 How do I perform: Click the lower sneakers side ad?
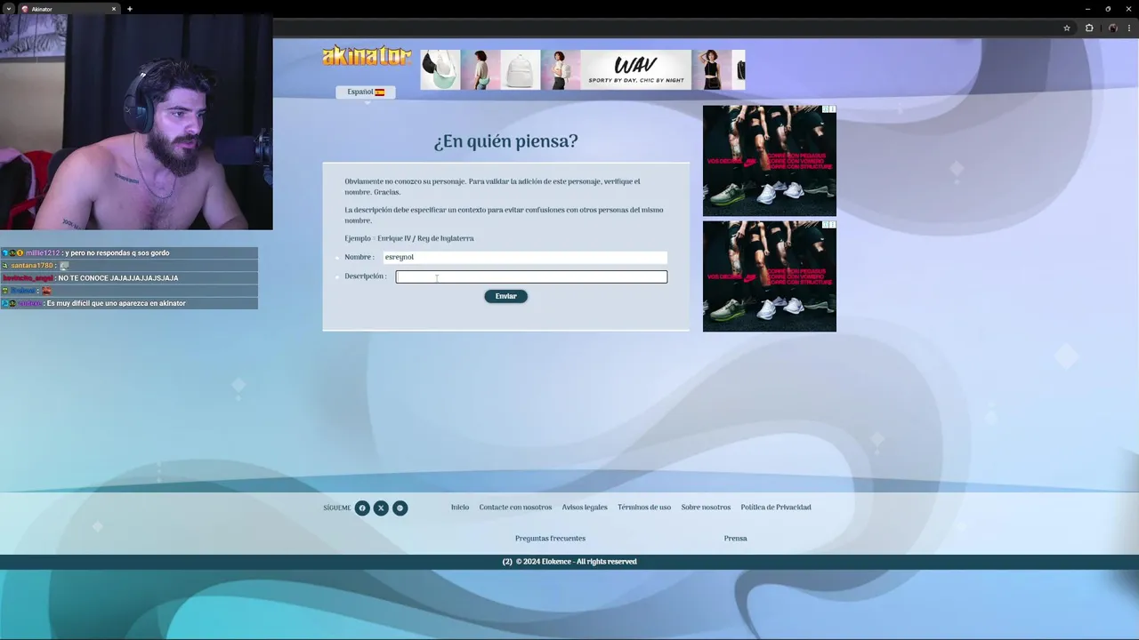click(x=770, y=276)
